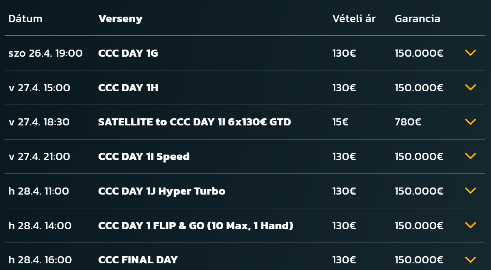
Task: Select the CCC FINAL DAY tournament name
Action: coord(138,260)
